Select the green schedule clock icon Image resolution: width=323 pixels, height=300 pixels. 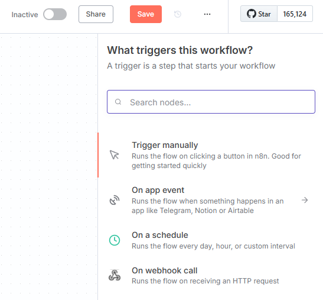point(115,240)
